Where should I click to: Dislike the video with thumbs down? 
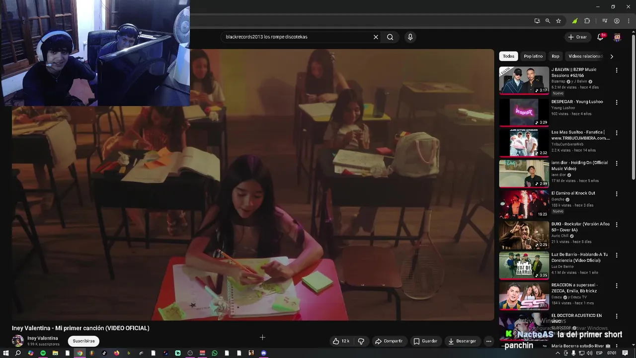361,341
